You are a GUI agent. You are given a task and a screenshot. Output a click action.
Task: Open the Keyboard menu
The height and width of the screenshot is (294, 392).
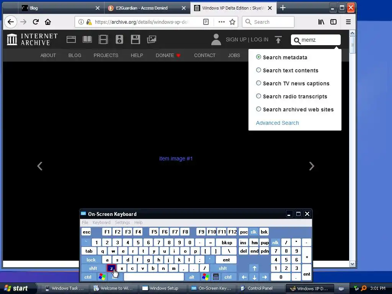point(101,222)
